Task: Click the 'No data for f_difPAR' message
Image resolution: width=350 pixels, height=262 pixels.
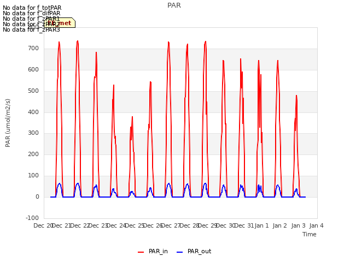Action: click(x=32, y=13)
